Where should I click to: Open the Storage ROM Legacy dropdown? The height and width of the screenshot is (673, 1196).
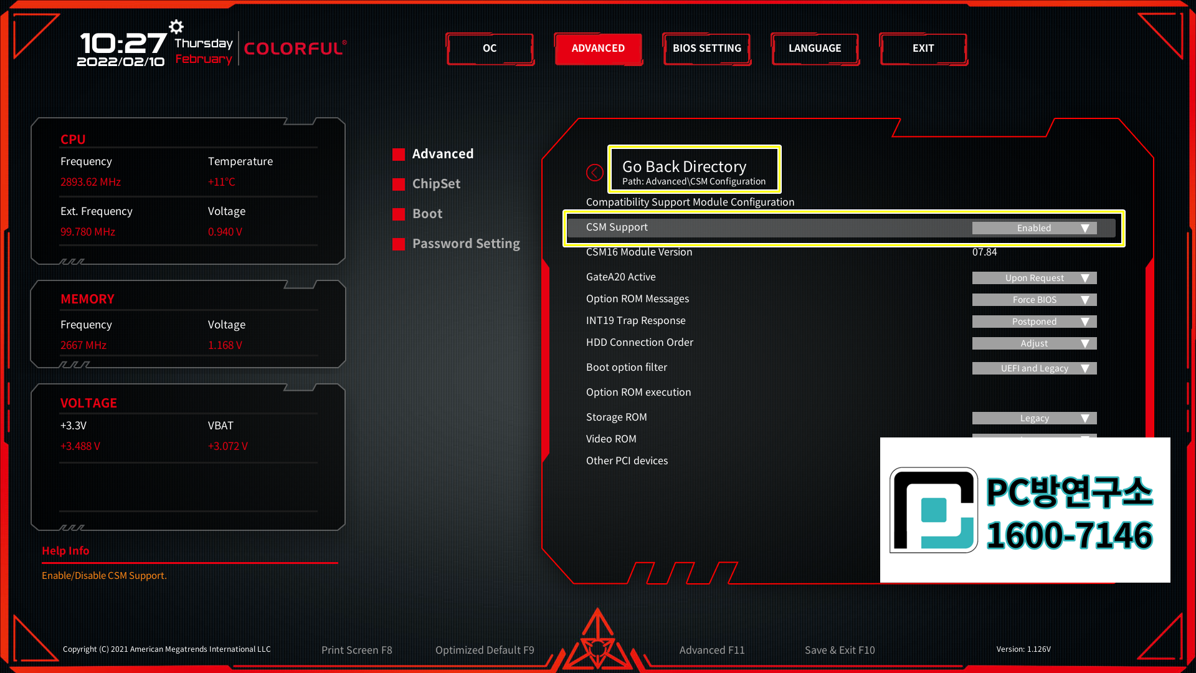coord(1034,418)
